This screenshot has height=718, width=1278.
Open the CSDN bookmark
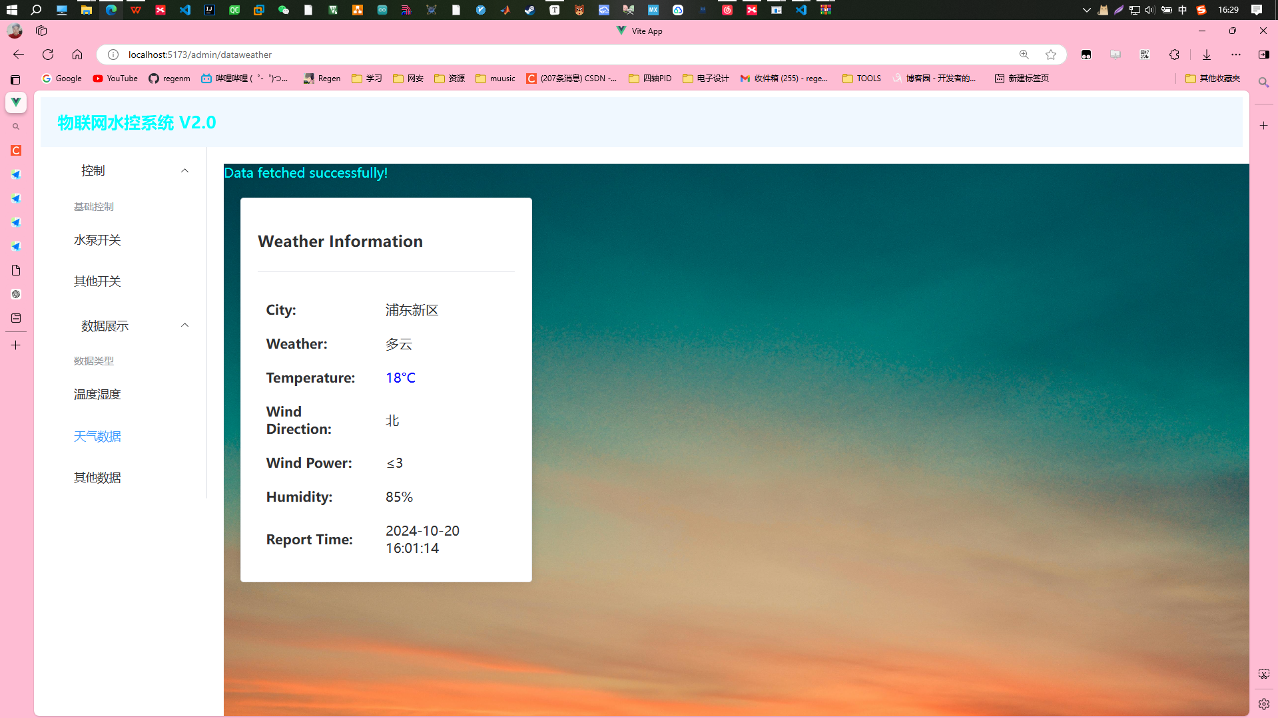(571, 79)
